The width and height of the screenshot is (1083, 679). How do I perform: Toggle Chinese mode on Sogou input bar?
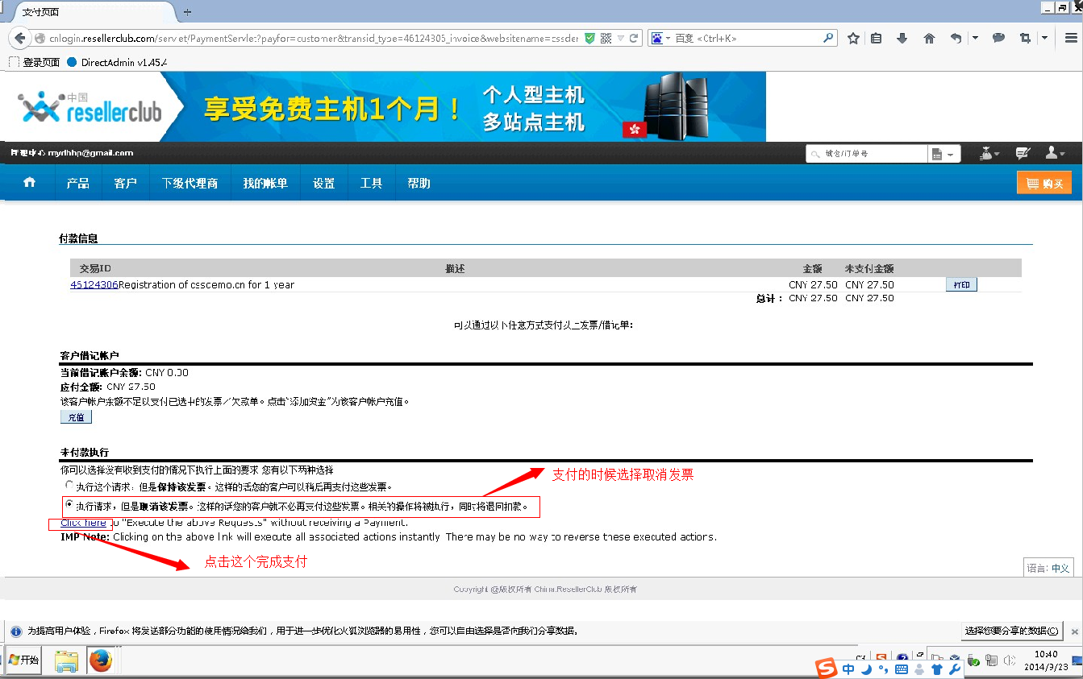[848, 669]
